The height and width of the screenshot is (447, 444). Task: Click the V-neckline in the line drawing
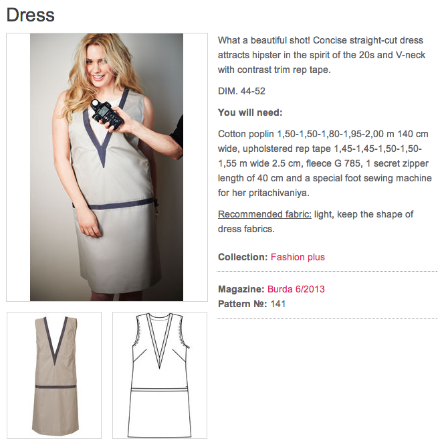point(159,342)
